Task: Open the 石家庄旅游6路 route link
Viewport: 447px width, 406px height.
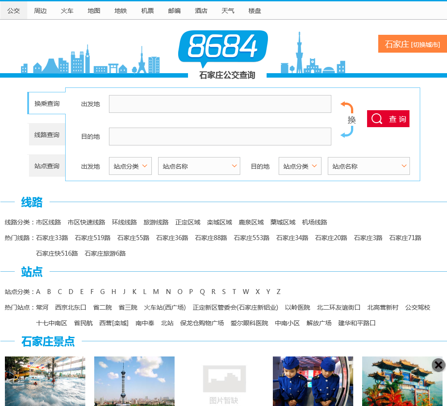Action: click(x=105, y=253)
